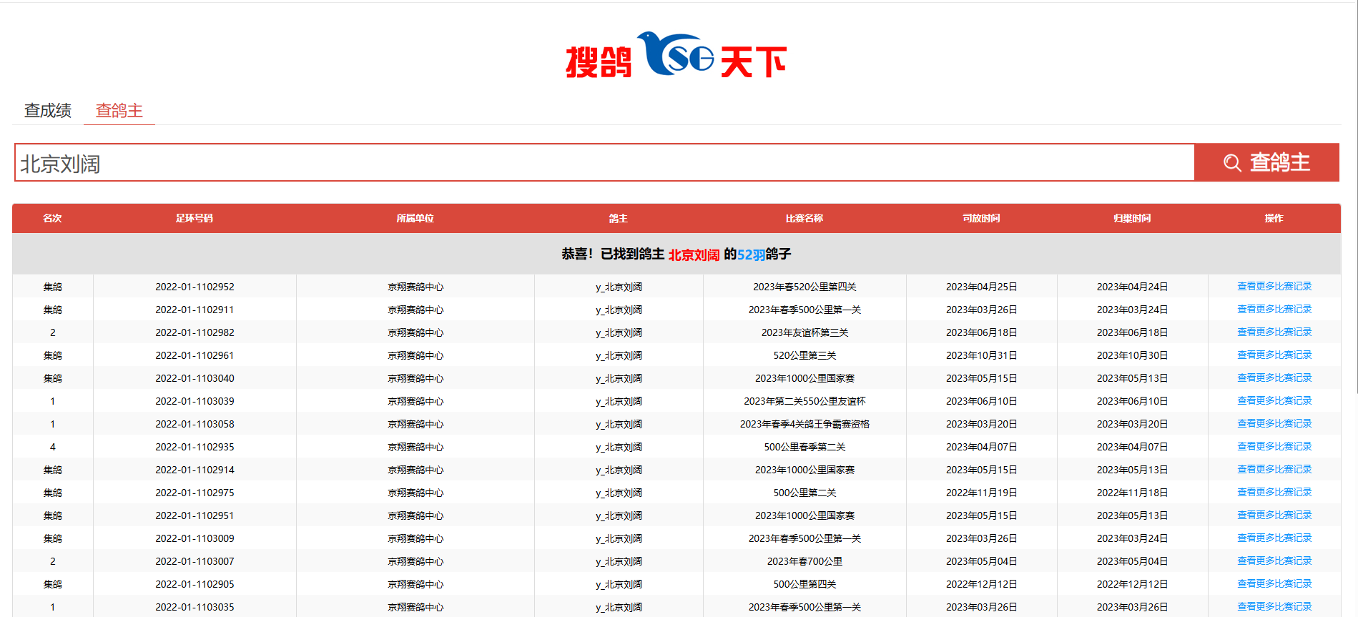Open more race records for ring 2022-01-1102952
Image resolution: width=1358 pixels, height=617 pixels.
coord(1274,287)
